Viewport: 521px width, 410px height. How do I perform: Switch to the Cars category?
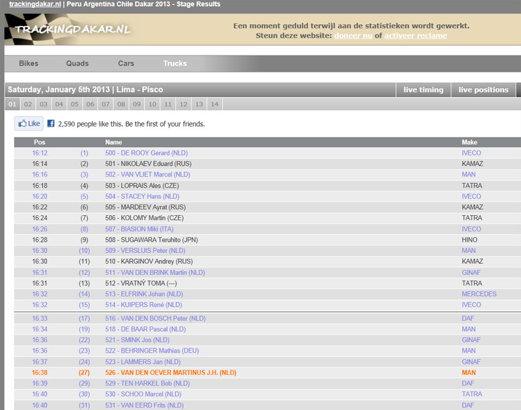pos(126,63)
